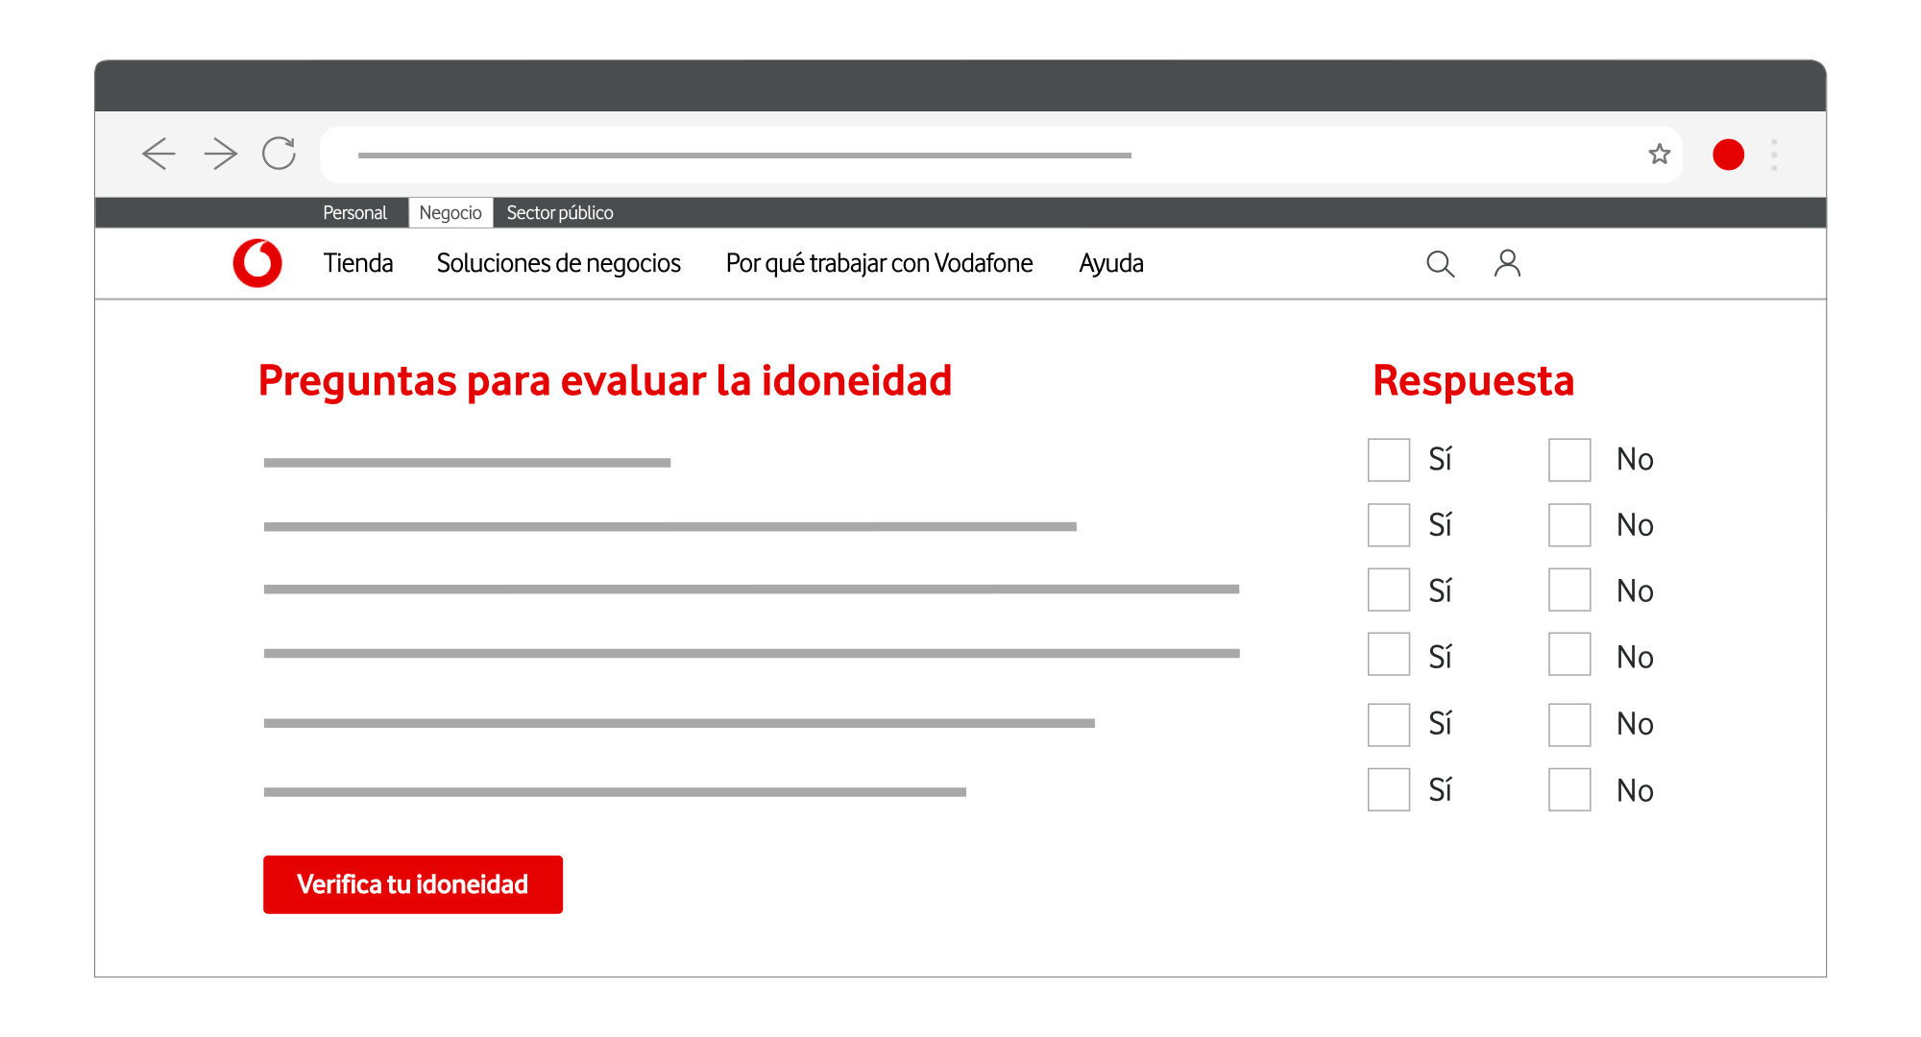The image size is (1921, 1037).
Task: Reload the page with refresh icon
Action: (x=280, y=154)
